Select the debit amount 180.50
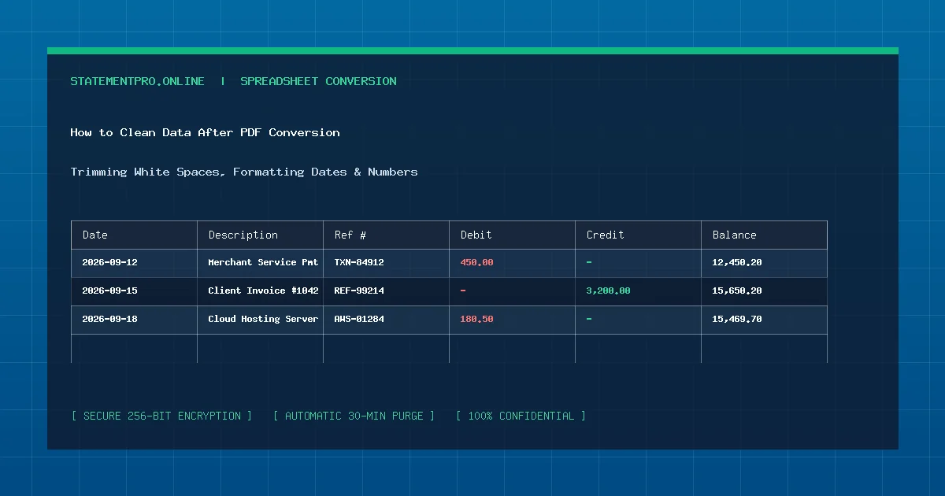This screenshot has height=496, width=945. (x=476, y=319)
